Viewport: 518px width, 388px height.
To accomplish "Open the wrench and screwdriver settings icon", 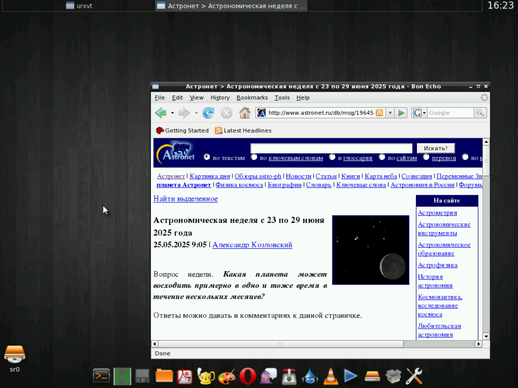I will click(414, 376).
